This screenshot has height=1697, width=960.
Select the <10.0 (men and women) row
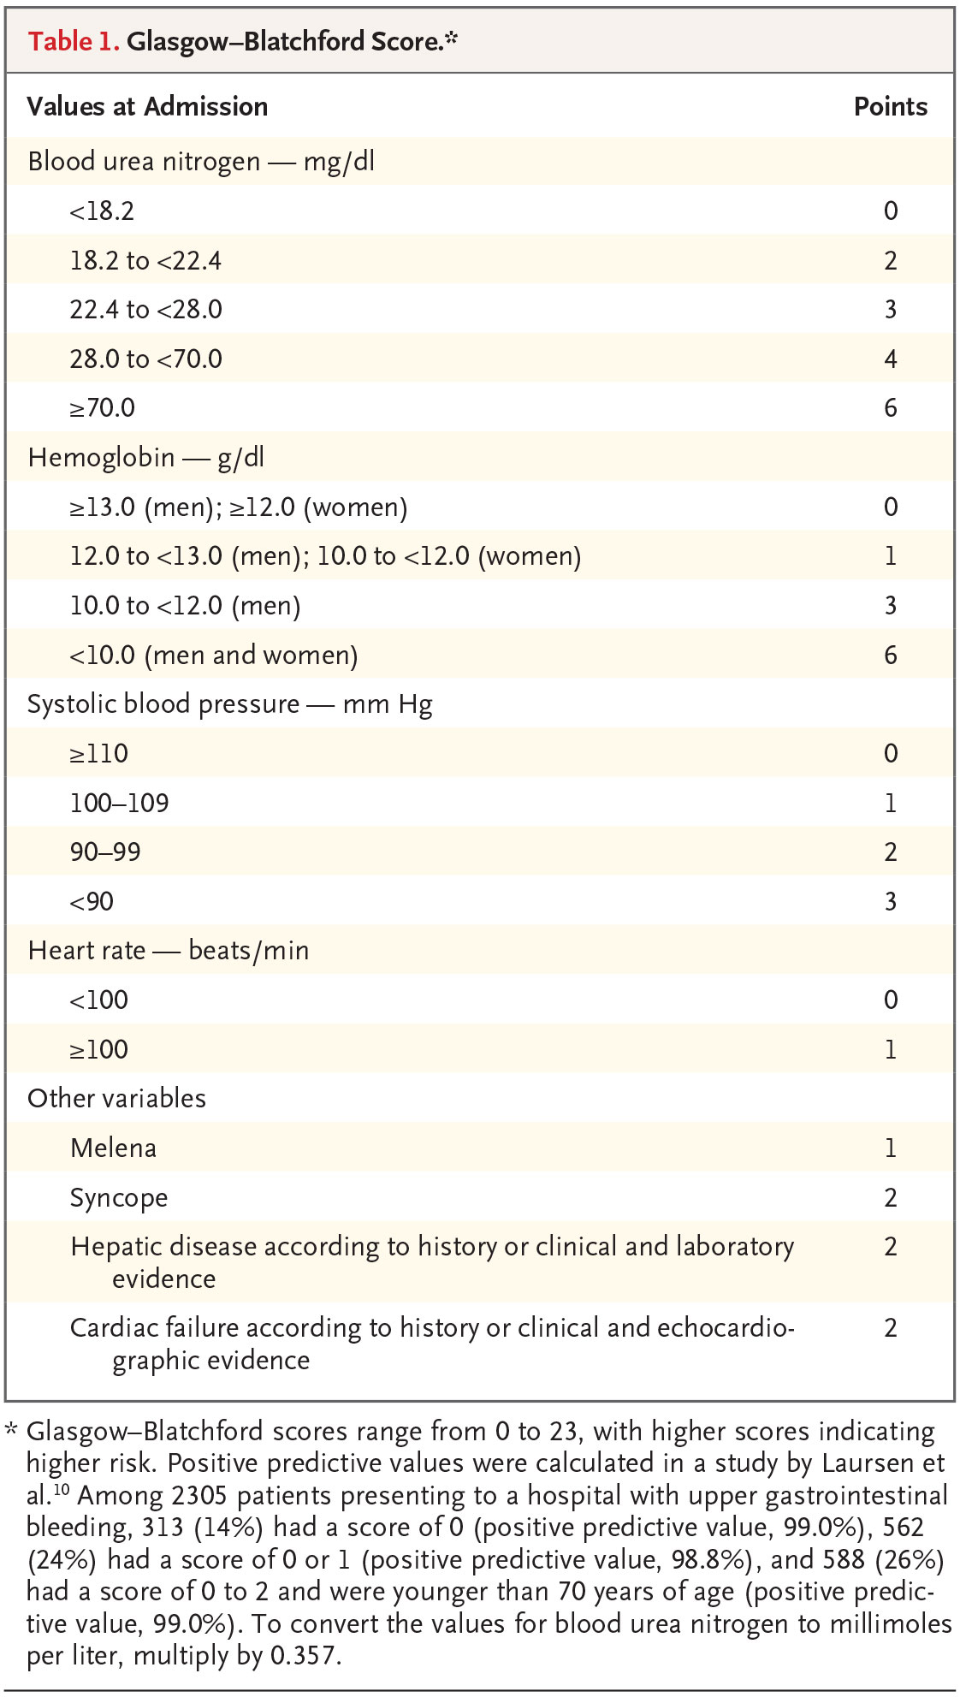pyautogui.click(x=479, y=655)
